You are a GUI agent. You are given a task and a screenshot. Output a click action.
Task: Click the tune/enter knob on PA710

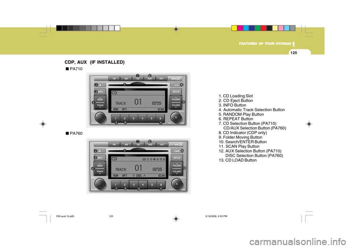(x=176, y=117)
